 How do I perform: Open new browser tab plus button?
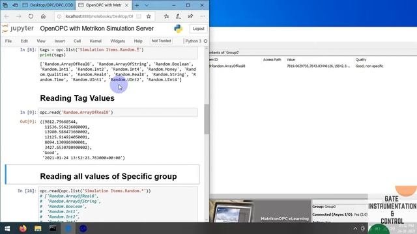137,5
